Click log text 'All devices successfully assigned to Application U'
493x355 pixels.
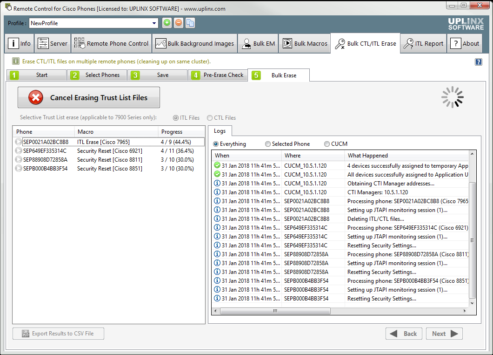pyautogui.click(x=407, y=175)
